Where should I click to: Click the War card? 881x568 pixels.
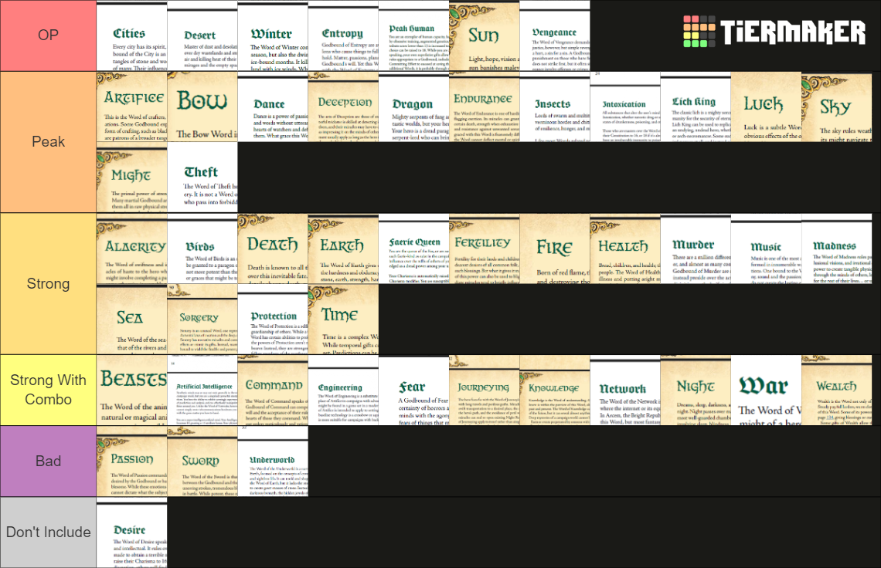tap(765, 390)
